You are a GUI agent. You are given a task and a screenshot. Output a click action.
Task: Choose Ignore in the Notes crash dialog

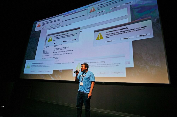pos(100,12)
